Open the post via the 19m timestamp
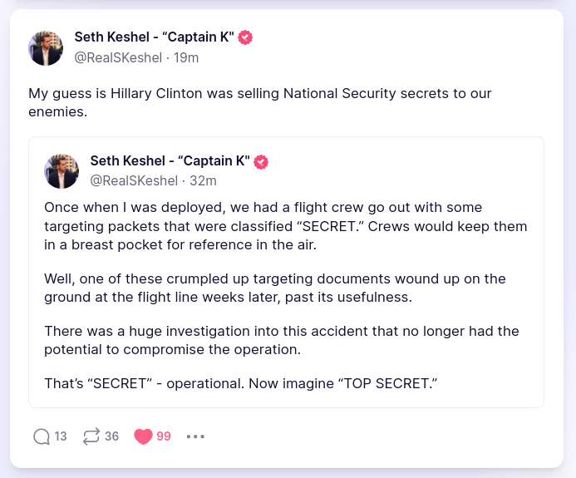Image resolution: width=576 pixels, height=478 pixels. click(x=186, y=57)
